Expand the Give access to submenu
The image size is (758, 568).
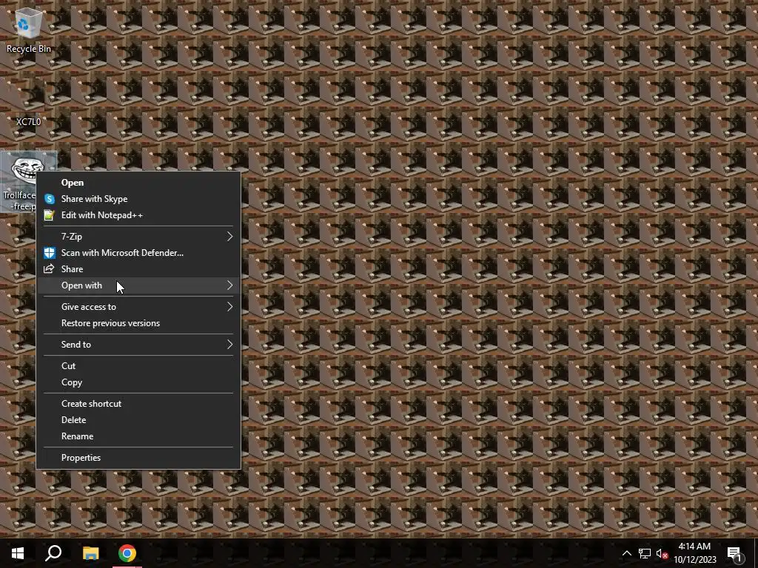(138, 307)
